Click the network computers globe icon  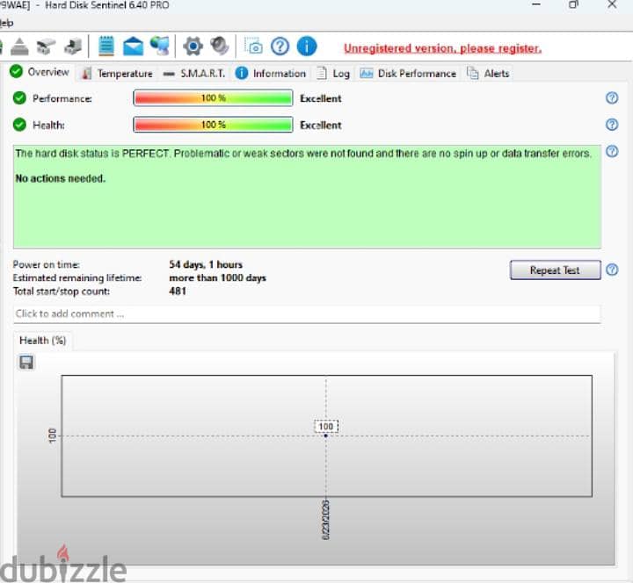pos(160,46)
